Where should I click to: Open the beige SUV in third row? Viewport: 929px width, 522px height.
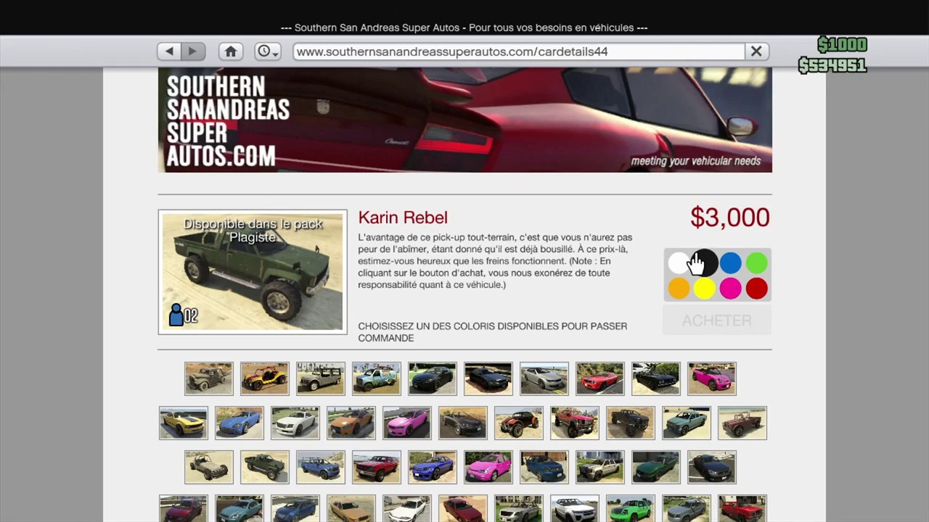tap(600, 468)
